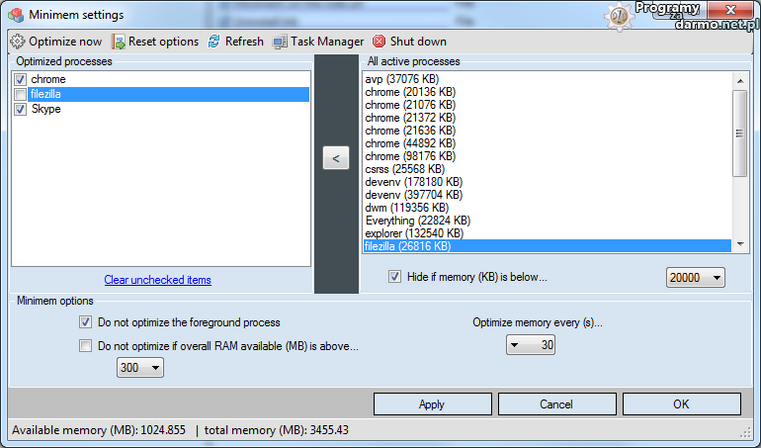
Task: Uncheck the Skype optimized process
Action: [x=21, y=109]
